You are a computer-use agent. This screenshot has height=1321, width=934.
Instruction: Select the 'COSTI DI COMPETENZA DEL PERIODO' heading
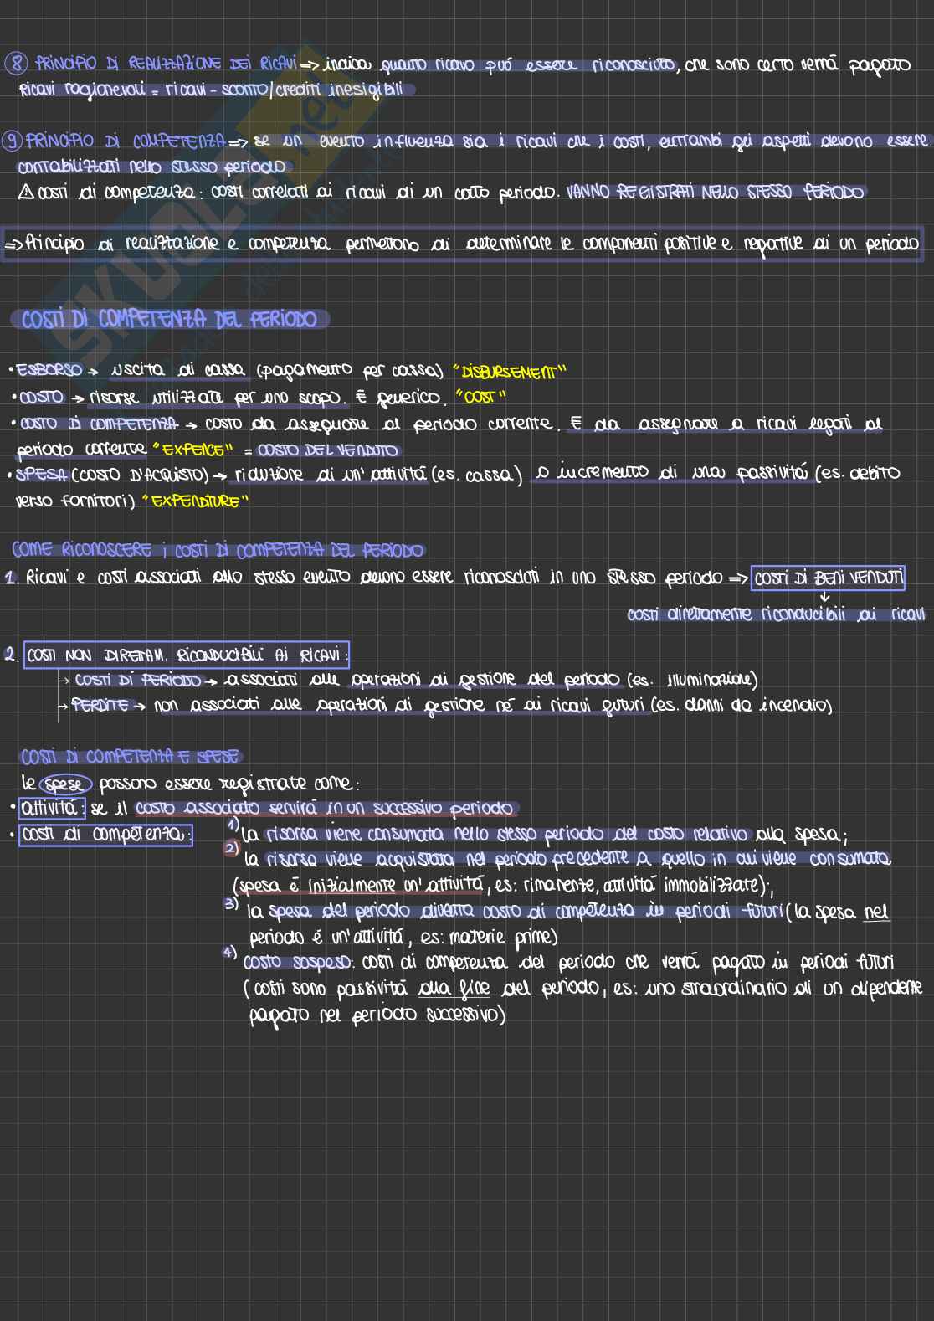(169, 320)
